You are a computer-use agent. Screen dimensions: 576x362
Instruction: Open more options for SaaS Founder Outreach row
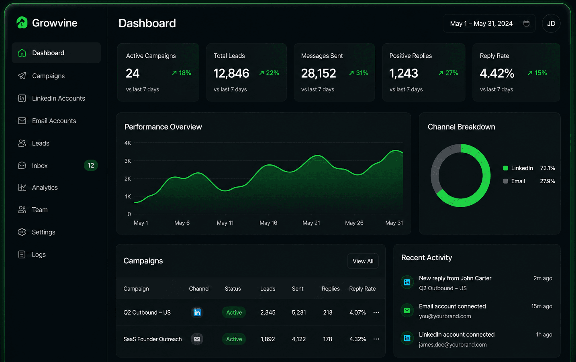(376, 339)
